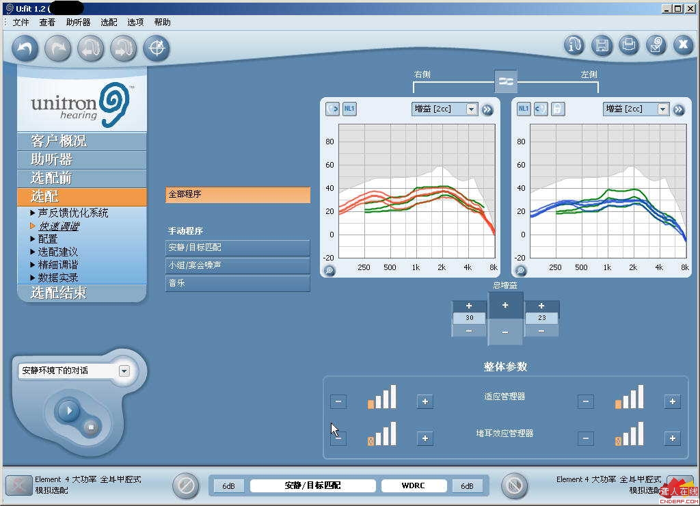Screen dimensions: 700x506
Task: Open 声反馈优化系统 sub-item
Action: click(x=73, y=213)
